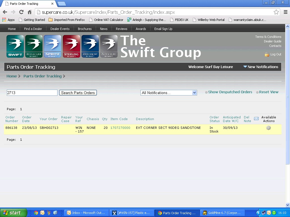Click your order value SBH002713
The image size is (290, 217).
point(49,128)
